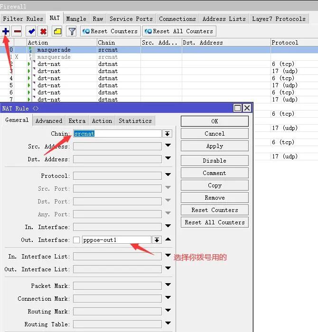Remove selected rule with the red minus icon
Image resolution: width=318 pixels, height=332 pixels.
[x=18, y=31]
